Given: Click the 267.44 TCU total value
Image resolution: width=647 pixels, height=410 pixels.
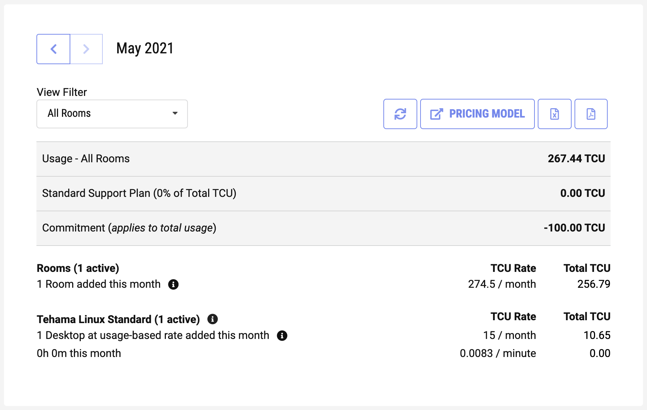Looking at the screenshot, I should click(576, 159).
